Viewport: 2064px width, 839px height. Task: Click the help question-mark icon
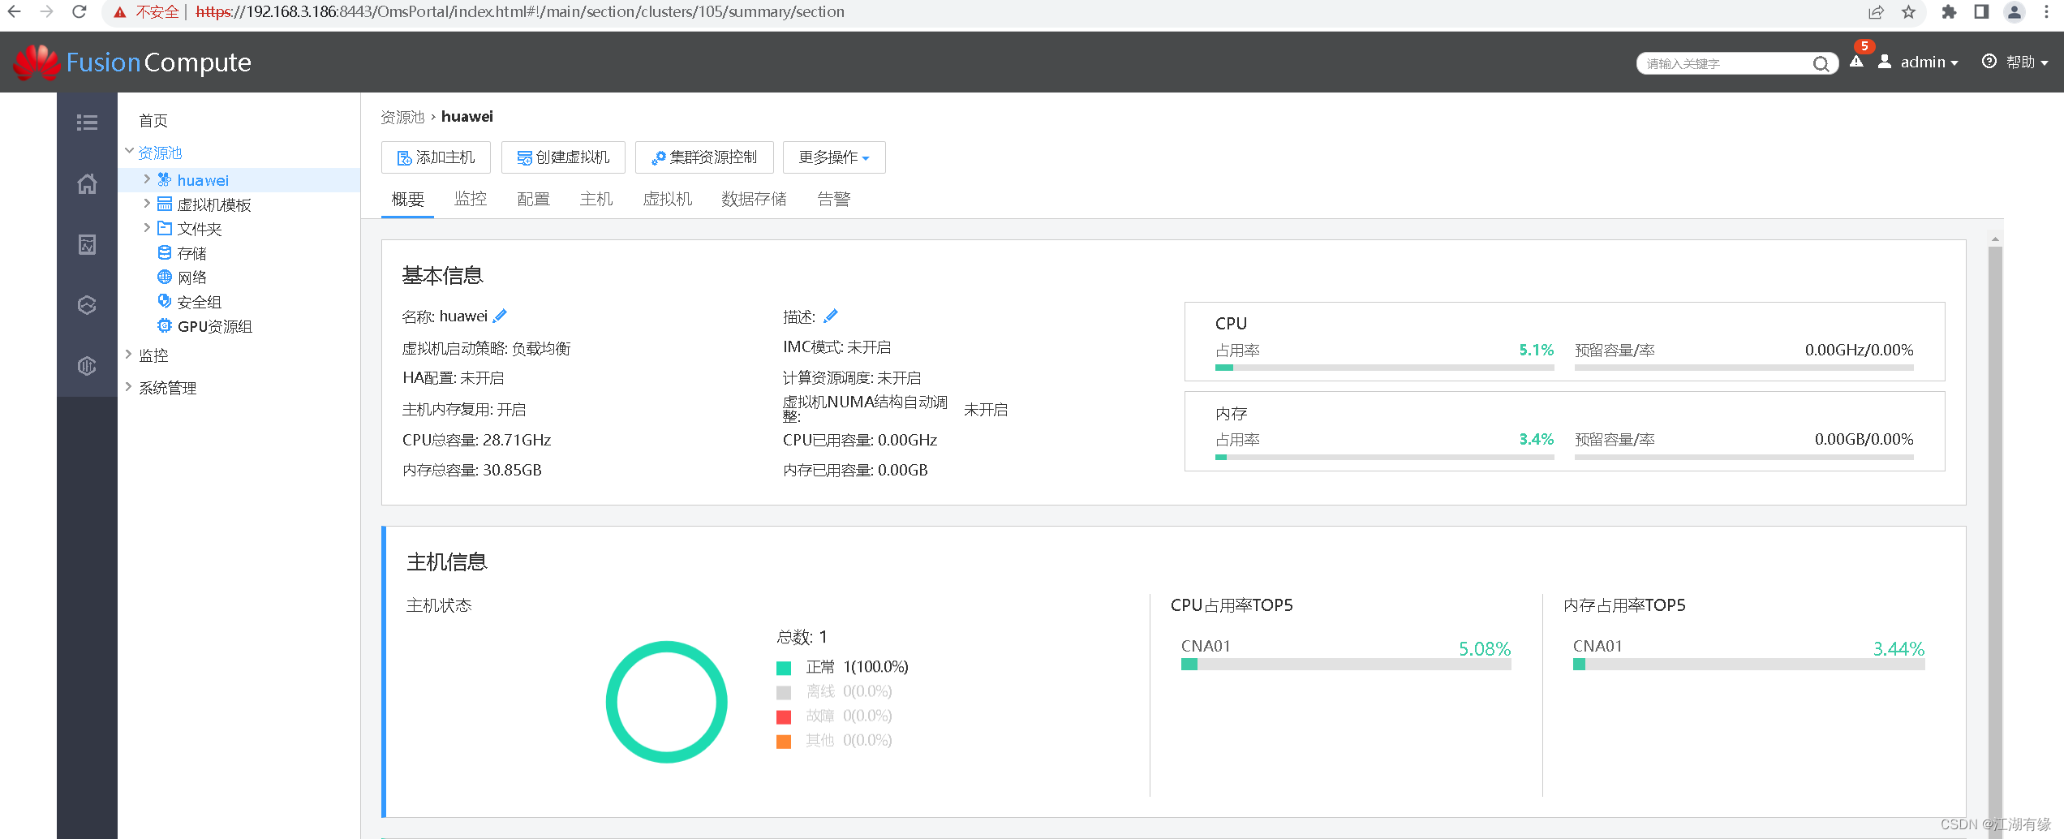[1989, 62]
